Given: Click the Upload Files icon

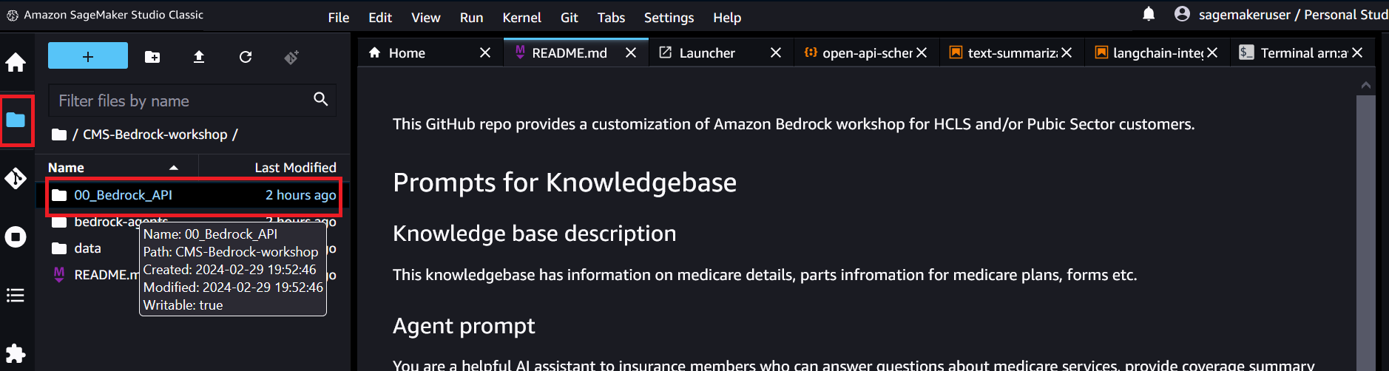Looking at the screenshot, I should 199,57.
